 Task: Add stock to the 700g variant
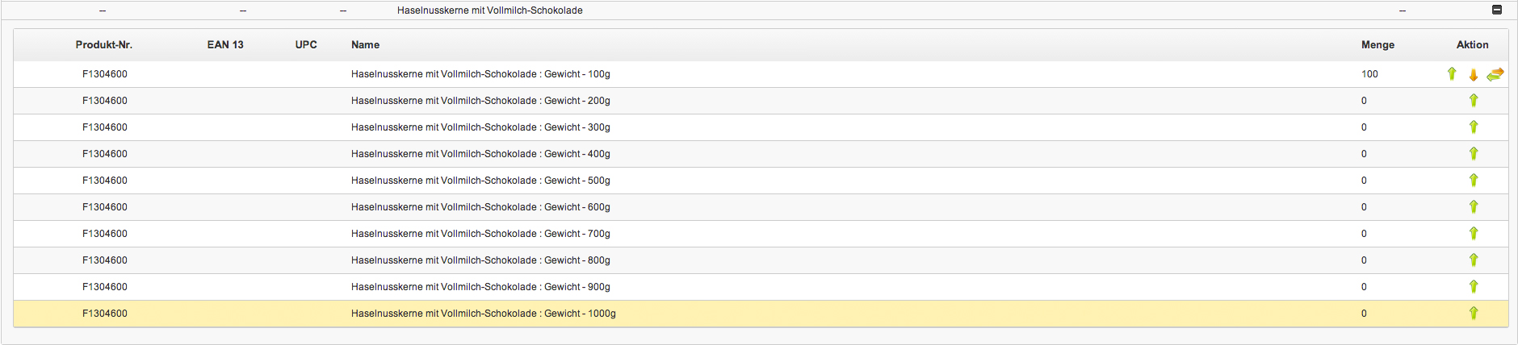[x=1474, y=234]
